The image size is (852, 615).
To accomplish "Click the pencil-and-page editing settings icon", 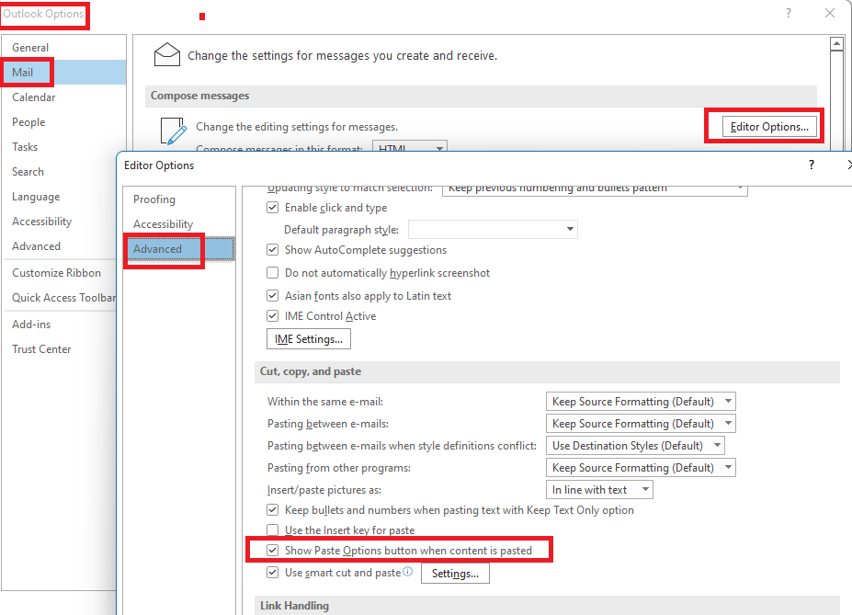I will pos(173,131).
